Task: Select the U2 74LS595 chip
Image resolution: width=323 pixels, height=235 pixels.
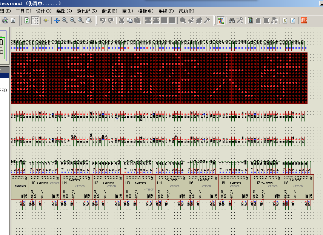Action: 108,187
